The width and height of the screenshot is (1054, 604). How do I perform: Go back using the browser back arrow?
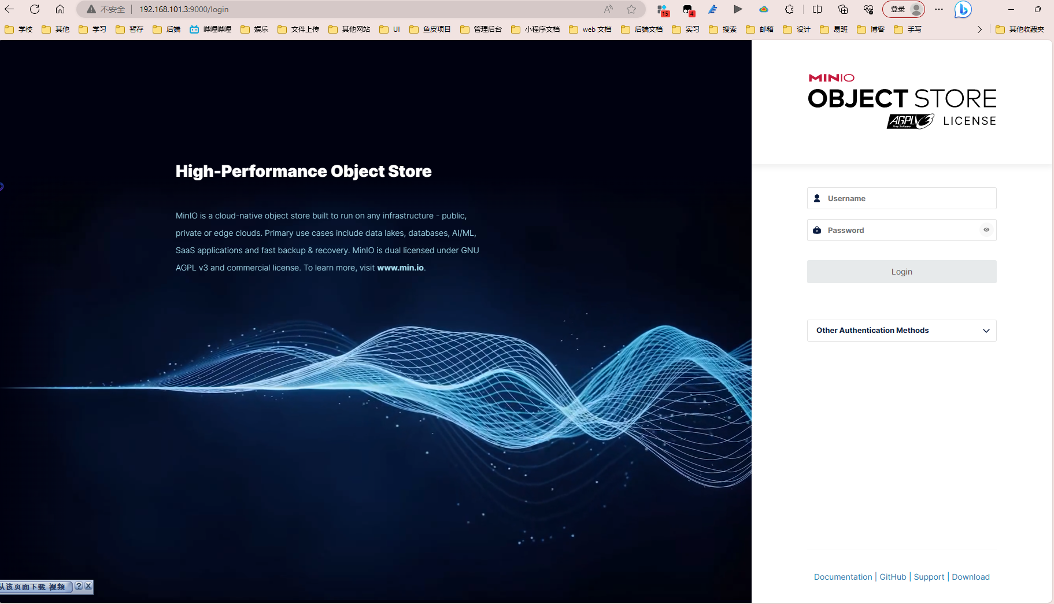[9, 9]
